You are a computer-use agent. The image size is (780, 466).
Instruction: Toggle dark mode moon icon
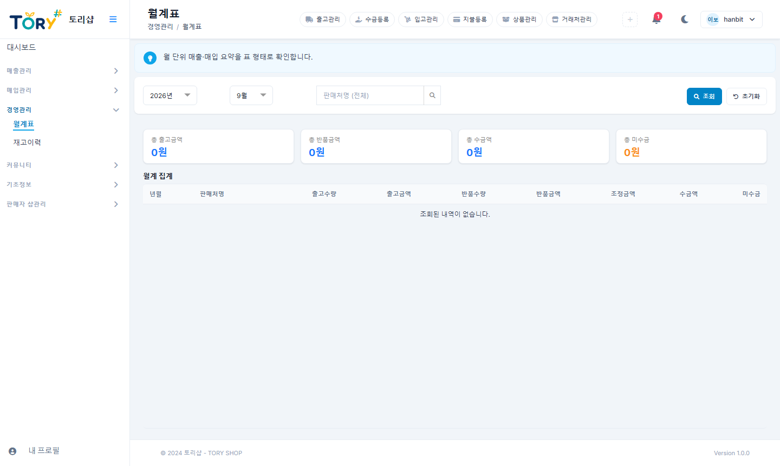[685, 20]
